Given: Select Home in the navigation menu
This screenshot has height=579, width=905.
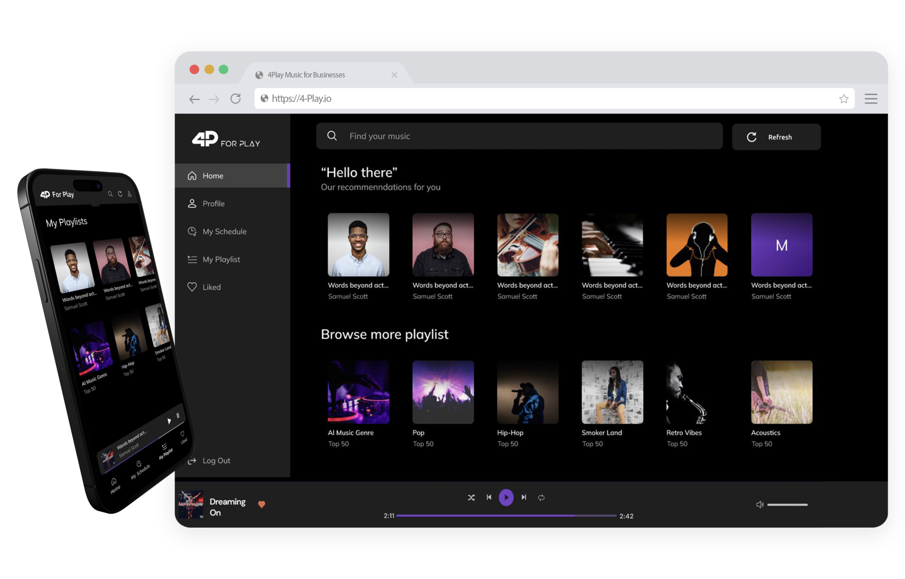Looking at the screenshot, I should click(212, 176).
